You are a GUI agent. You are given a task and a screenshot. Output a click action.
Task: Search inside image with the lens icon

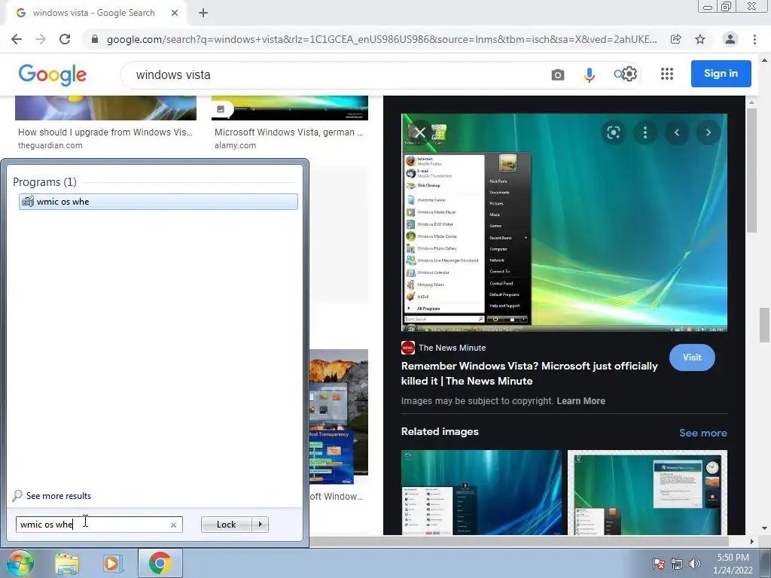(613, 132)
